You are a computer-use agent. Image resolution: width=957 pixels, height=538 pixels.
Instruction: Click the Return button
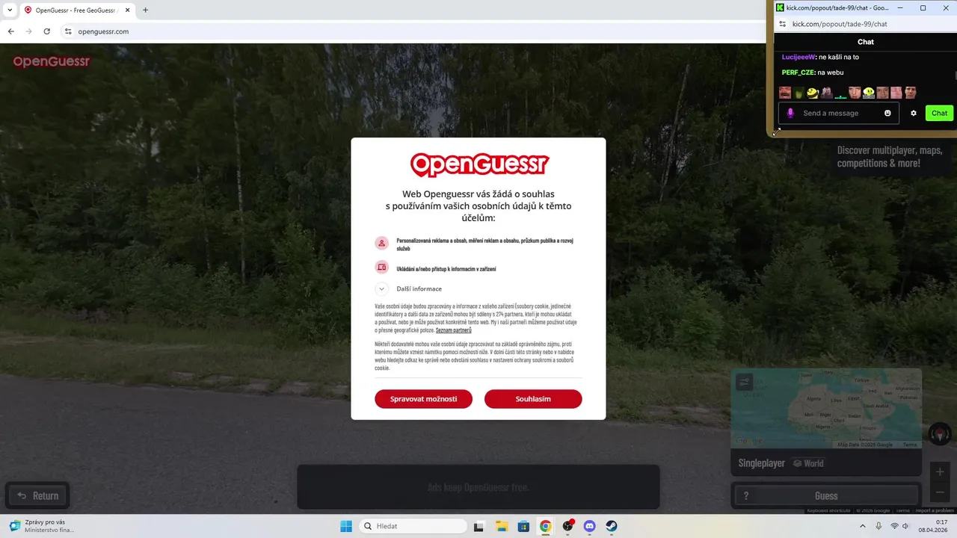pos(37,495)
